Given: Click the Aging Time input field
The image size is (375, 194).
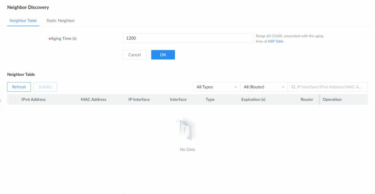Looking at the screenshot, I should tap(188, 38).
